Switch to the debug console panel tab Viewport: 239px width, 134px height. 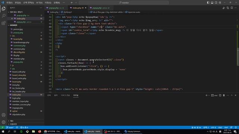click(65, 95)
